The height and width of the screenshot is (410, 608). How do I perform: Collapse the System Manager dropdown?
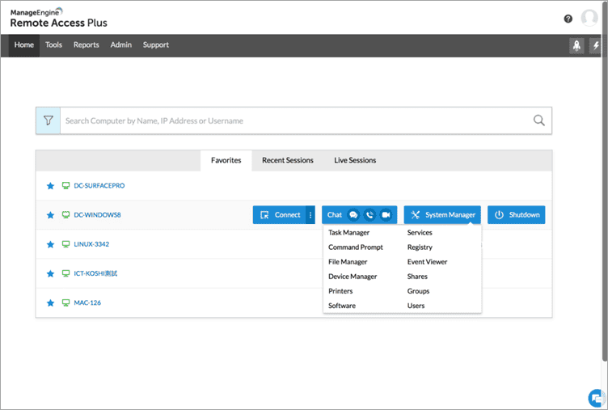pyautogui.click(x=442, y=215)
